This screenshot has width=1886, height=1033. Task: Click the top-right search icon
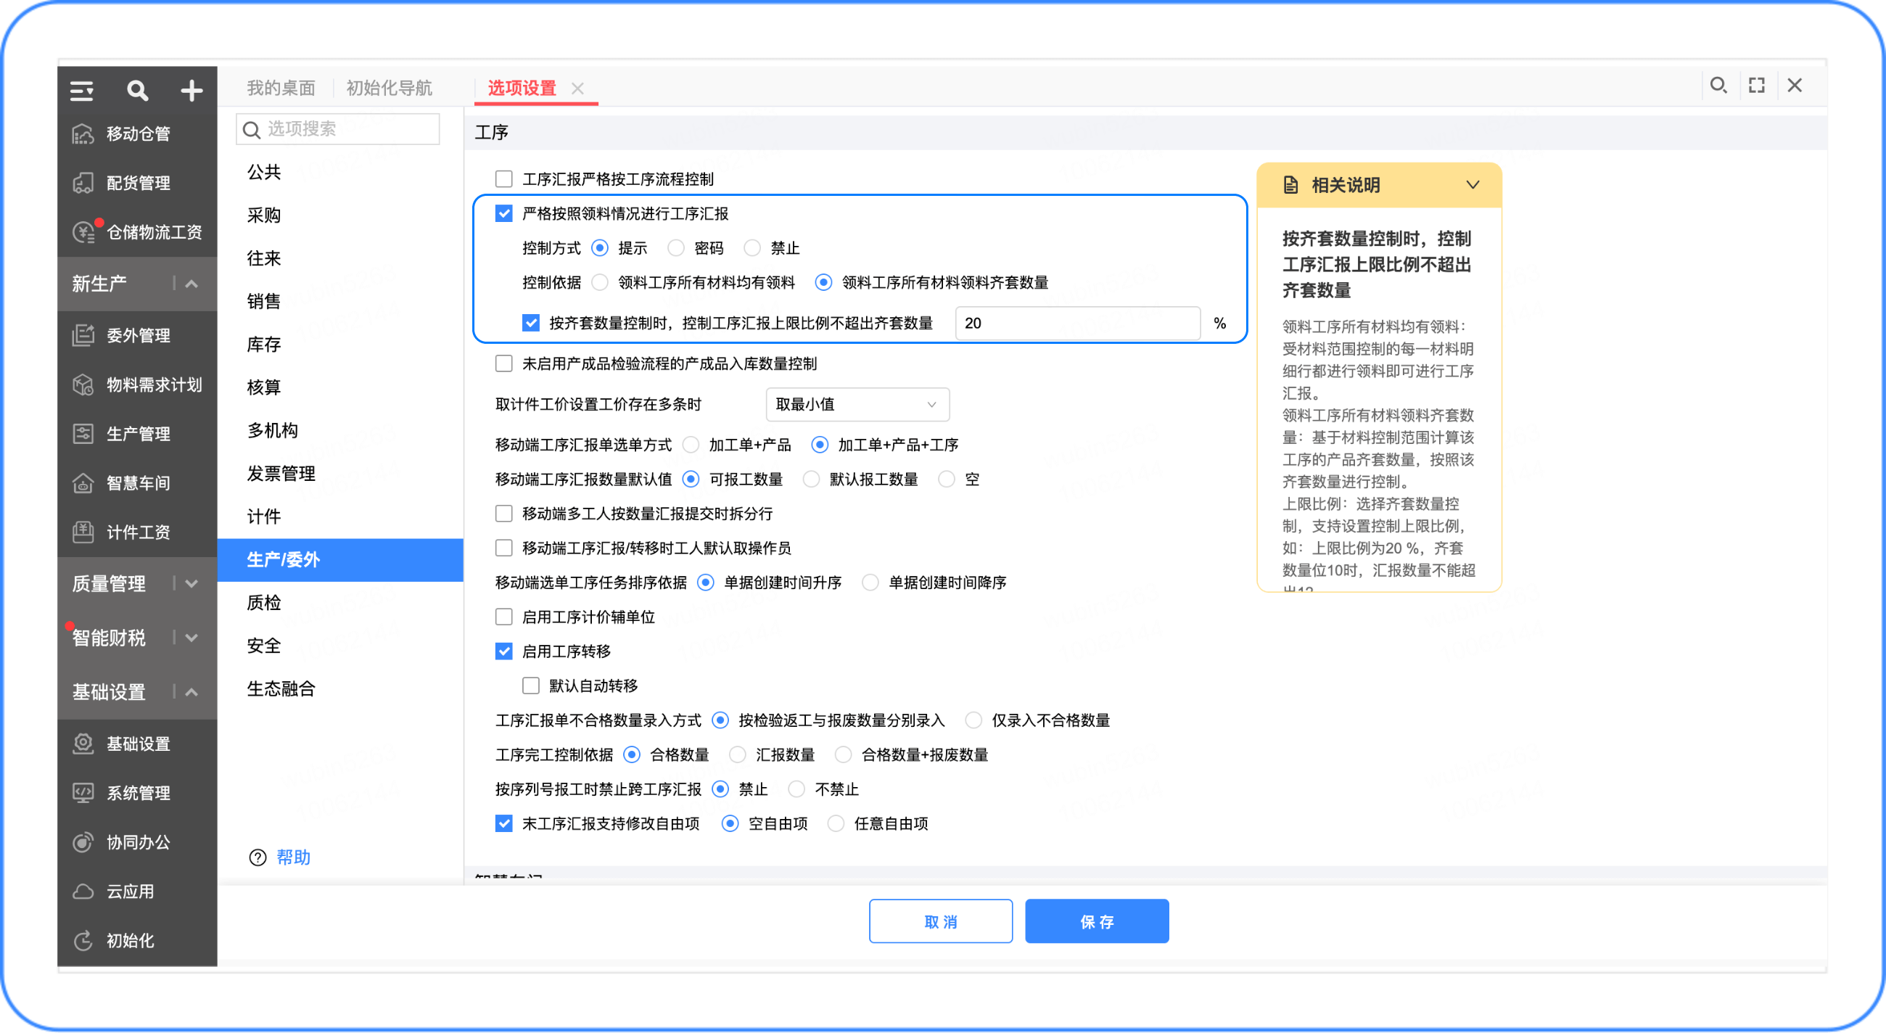(1718, 86)
